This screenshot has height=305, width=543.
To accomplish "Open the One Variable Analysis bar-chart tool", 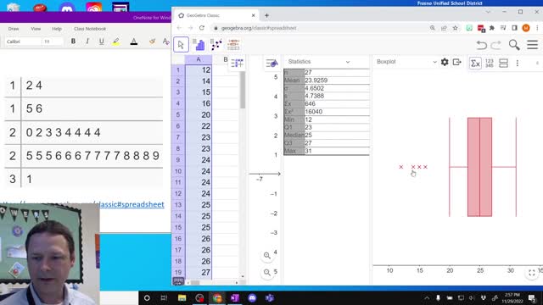I will (199, 45).
